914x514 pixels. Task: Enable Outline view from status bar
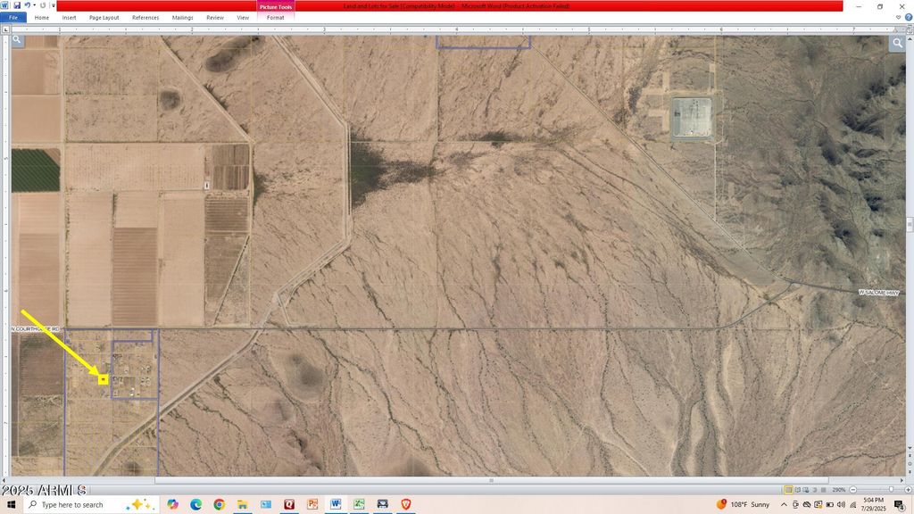coord(814,489)
